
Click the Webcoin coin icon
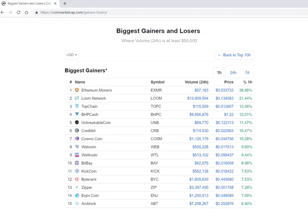tap(77, 146)
